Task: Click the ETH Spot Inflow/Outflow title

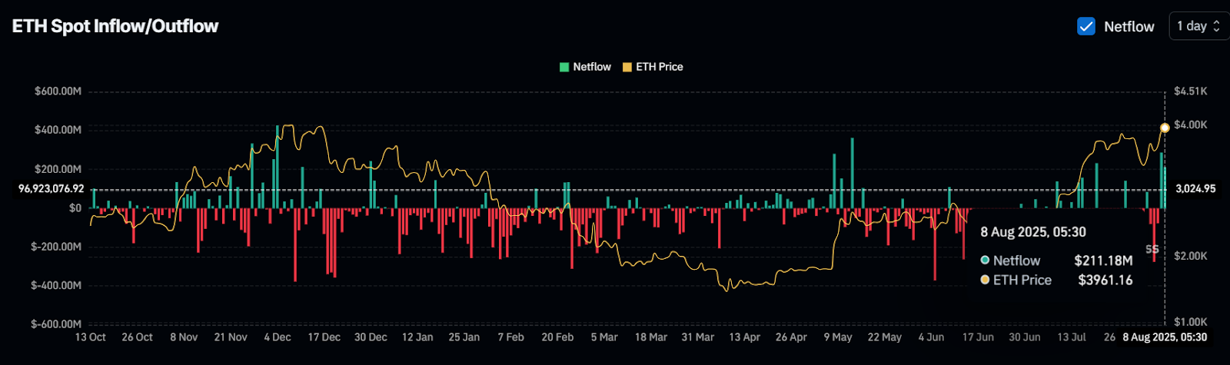Action: pyautogui.click(x=115, y=26)
